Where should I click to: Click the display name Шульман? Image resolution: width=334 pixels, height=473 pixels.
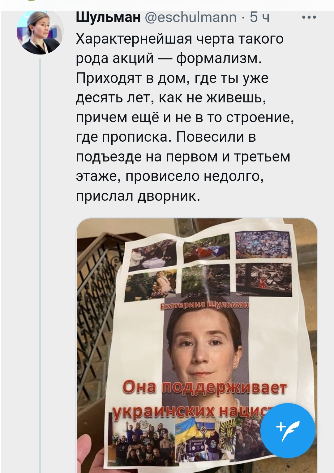pyautogui.click(x=108, y=17)
